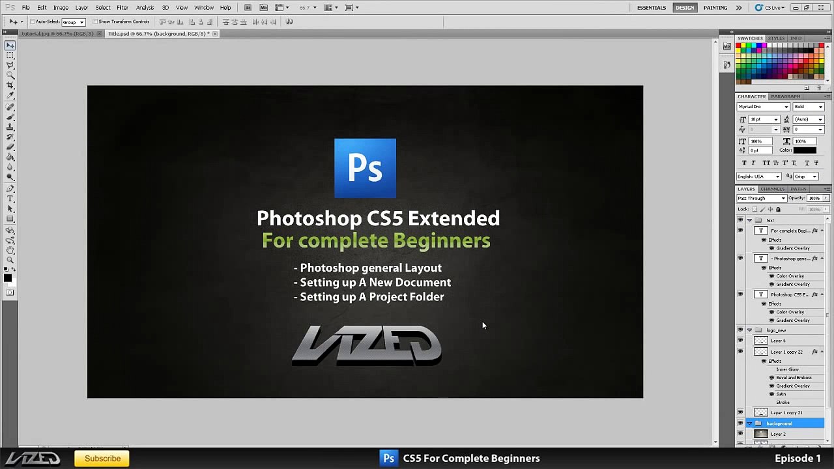Select the Eraser tool
Viewport: 834px width, 469px height.
(x=10, y=146)
